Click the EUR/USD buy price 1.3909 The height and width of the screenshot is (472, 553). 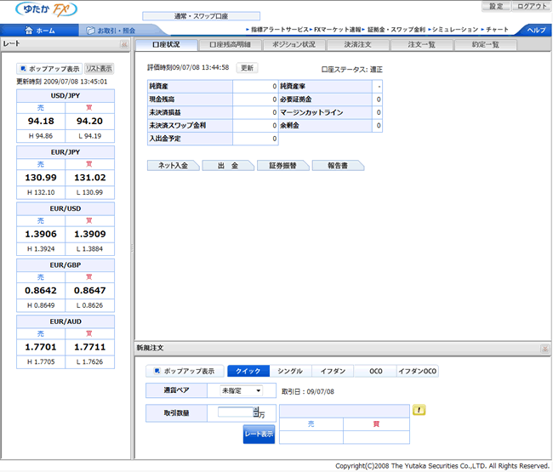point(89,234)
